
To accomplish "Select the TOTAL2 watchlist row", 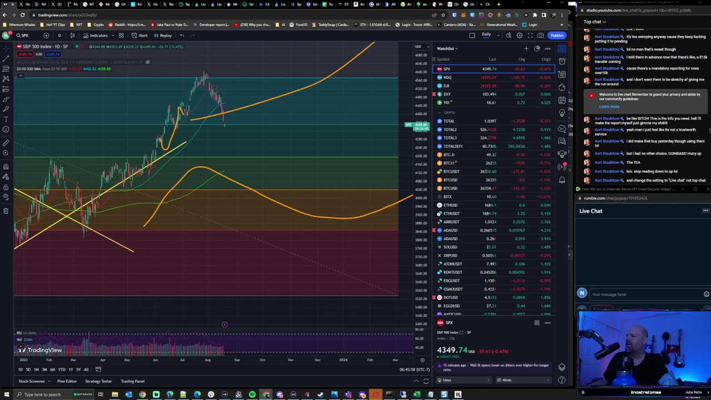I will pos(493,129).
